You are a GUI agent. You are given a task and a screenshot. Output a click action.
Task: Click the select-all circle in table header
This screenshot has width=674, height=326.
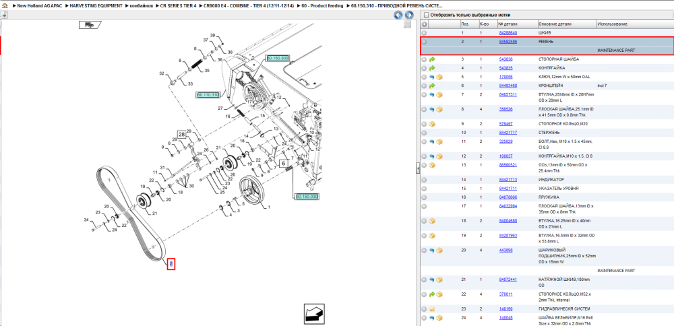(424, 24)
